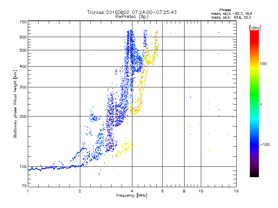The width and height of the screenshot is (278, 208).
Task: Click the 'Frequency [MHz]' axis label
Action: (x=132, y=196)
